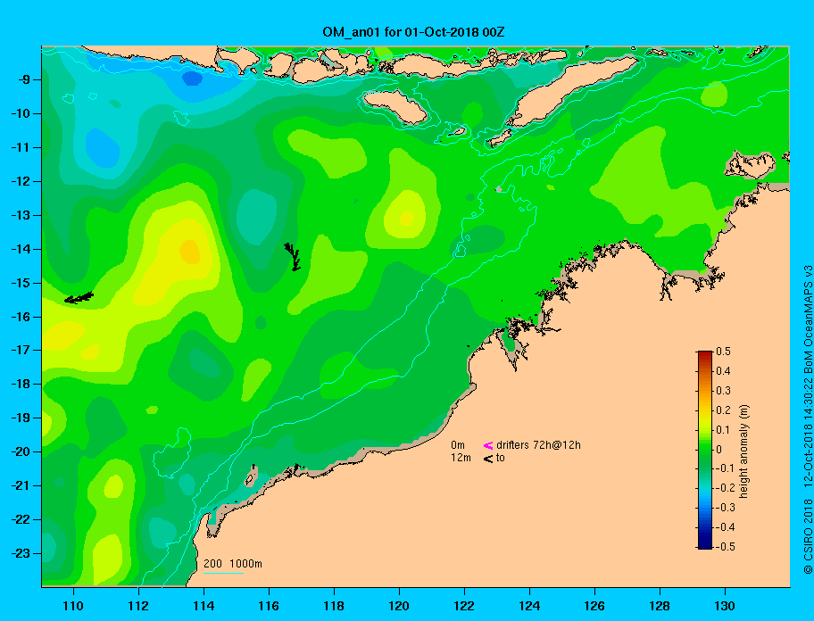814x621 pixels.
Task: Click the 0.5 colorbar tick label
Action: [x=723, y=352]
